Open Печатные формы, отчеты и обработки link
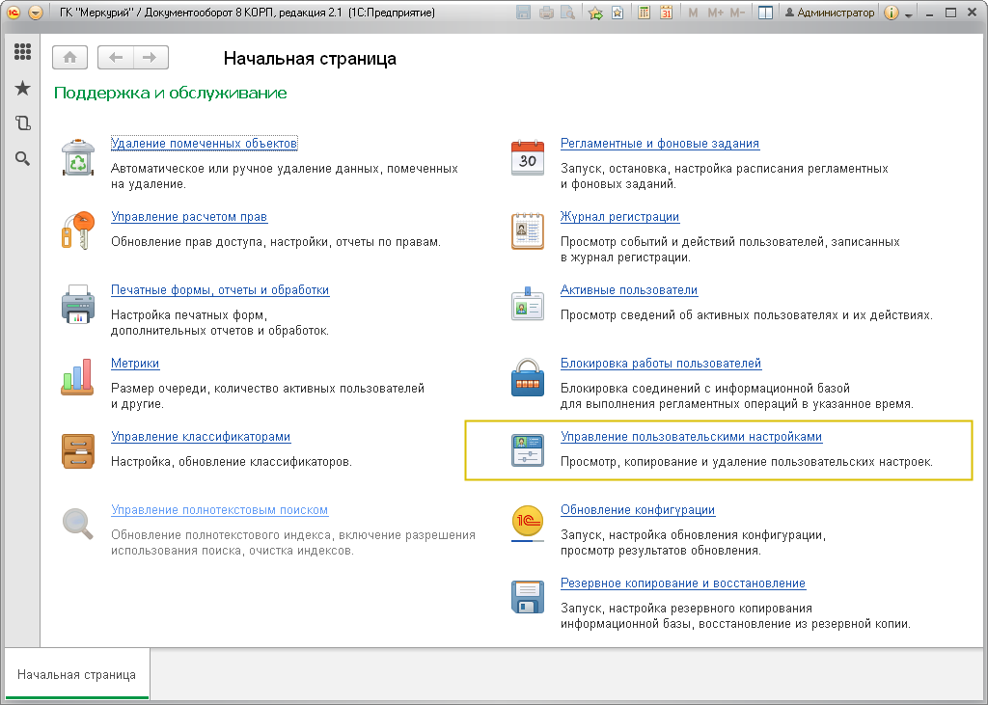This screenshot has height=705, width=988. coord(220,290)
